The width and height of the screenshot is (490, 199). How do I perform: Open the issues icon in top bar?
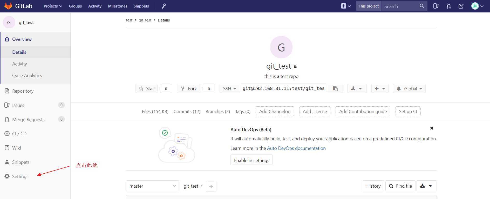pos(436,6)
